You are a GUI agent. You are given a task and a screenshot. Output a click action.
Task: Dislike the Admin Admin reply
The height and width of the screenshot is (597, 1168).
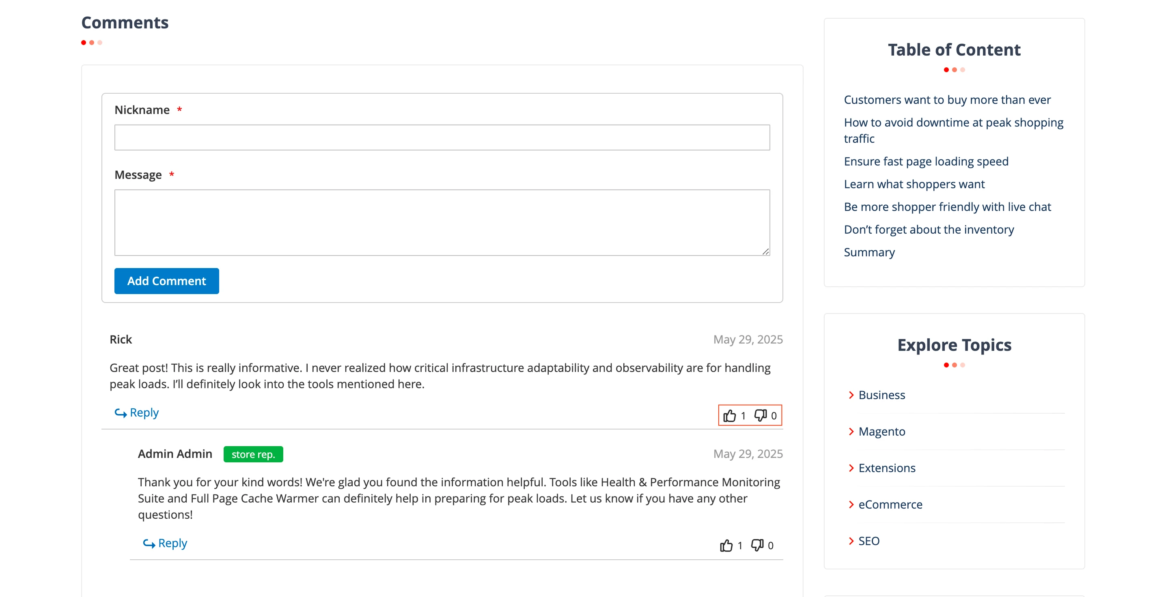pyautogui.click(x=757, y=545)
